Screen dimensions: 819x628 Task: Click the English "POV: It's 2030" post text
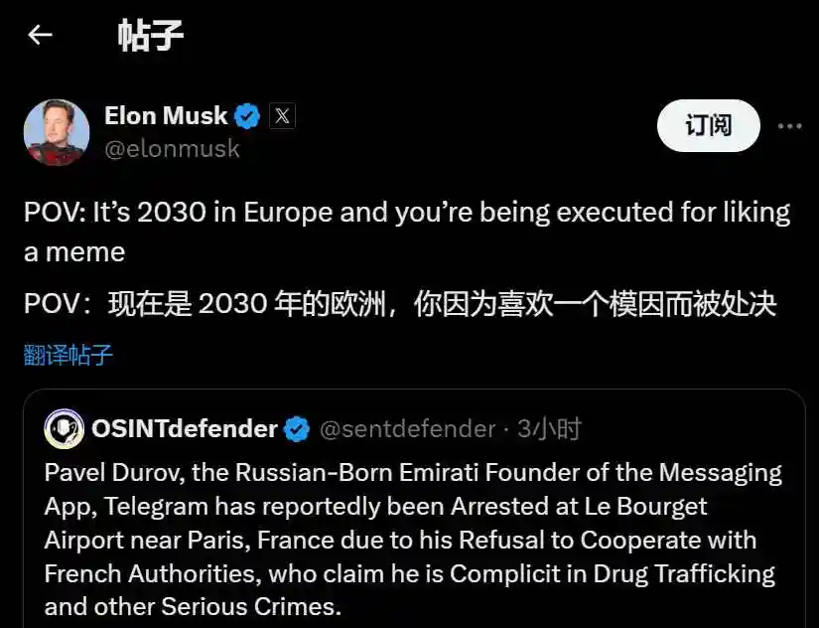tap(407, 232)
